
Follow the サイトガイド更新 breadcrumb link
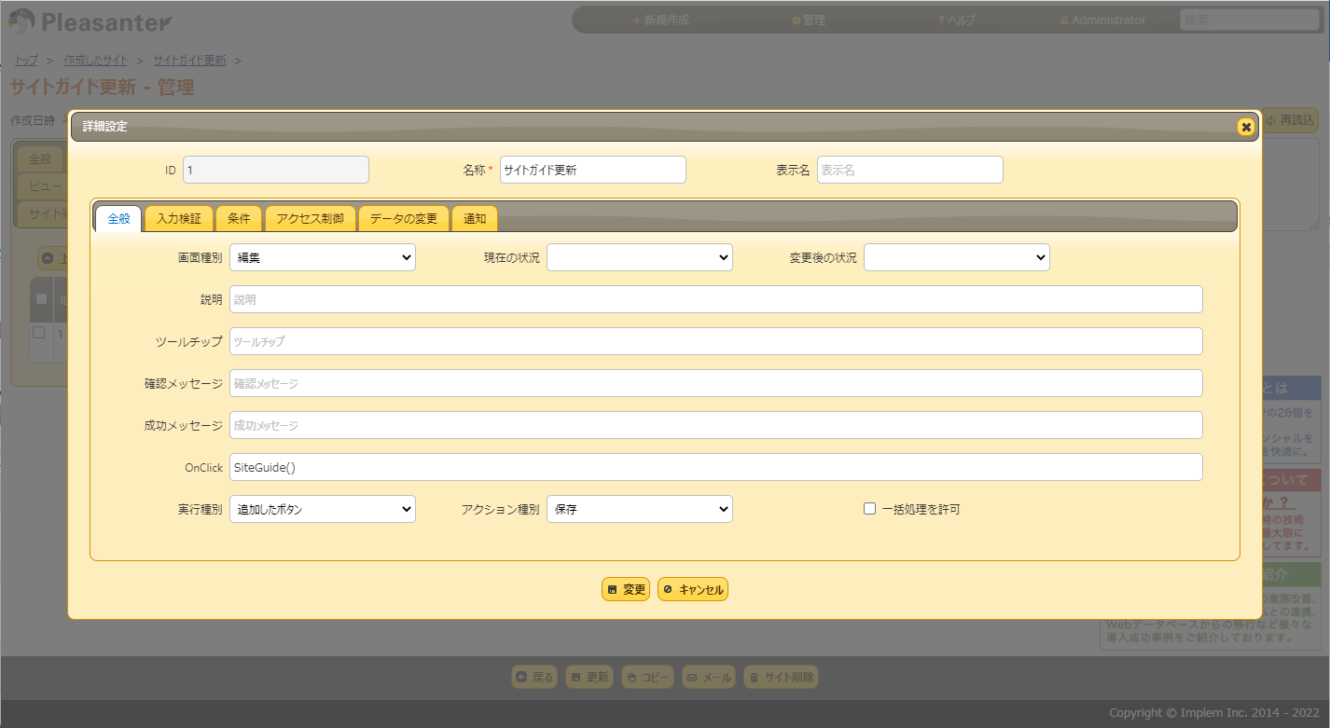tap(189, 60)
